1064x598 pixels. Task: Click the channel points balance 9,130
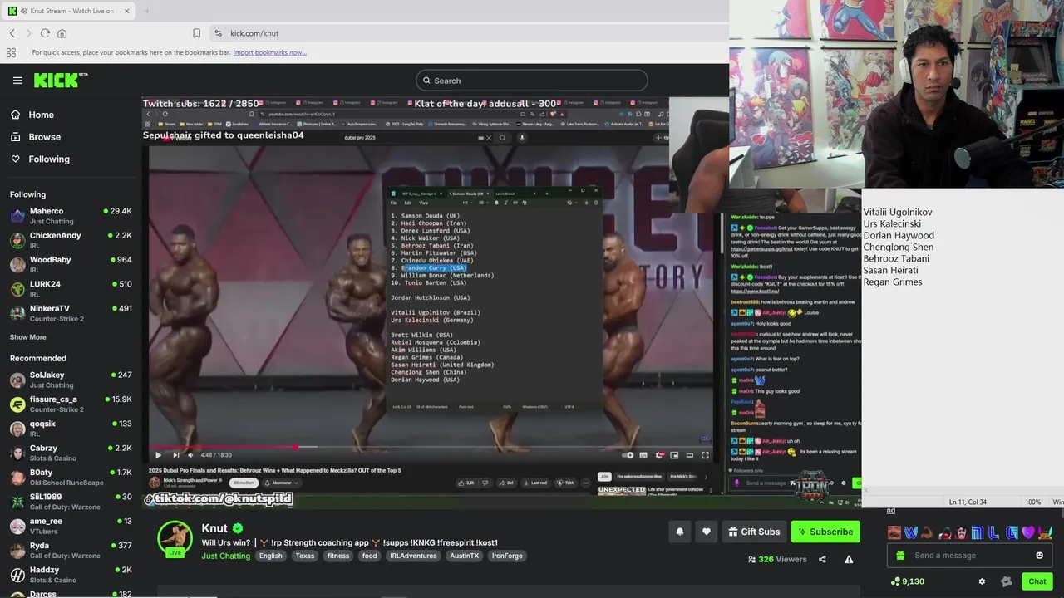coord(907,581)
